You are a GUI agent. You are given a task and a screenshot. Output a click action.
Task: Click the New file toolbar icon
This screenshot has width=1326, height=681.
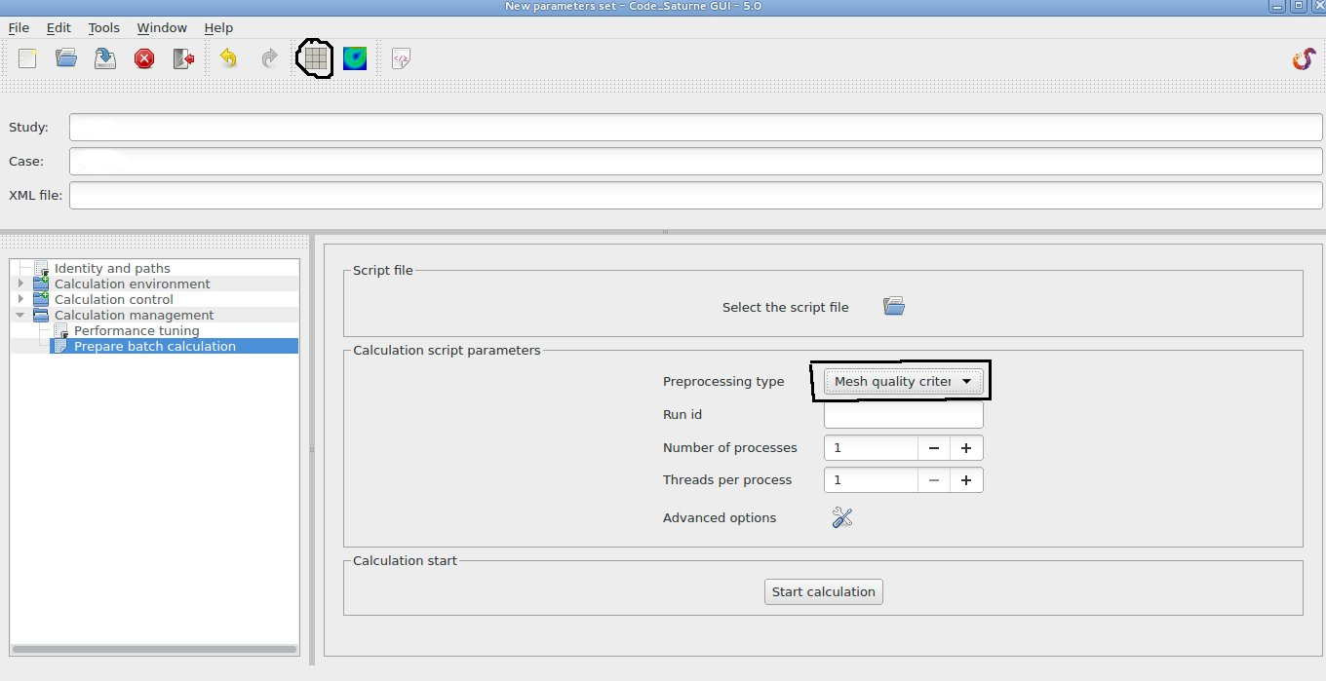point(27,59)
